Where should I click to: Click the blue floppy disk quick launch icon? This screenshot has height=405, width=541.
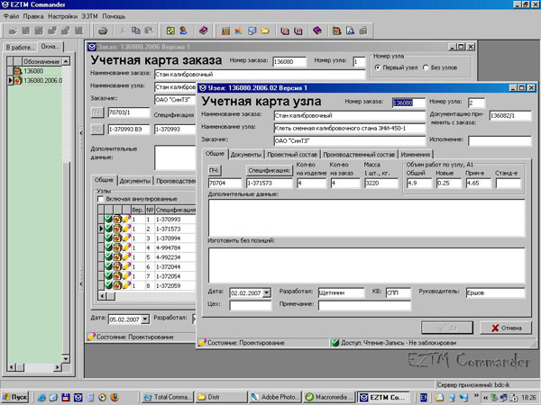(x=66, y=398)
